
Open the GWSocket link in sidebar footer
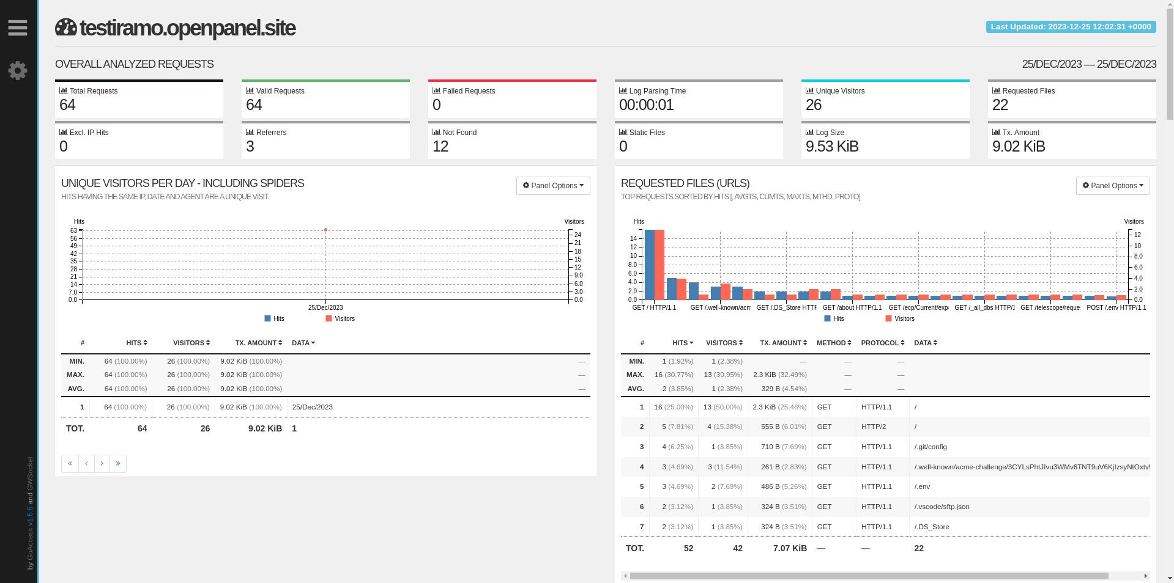tap(30, 473)
